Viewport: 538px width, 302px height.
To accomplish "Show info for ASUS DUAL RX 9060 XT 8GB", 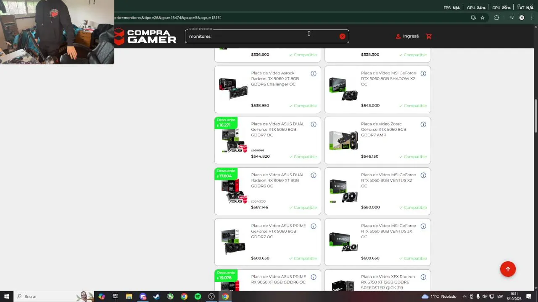I will (x=314, y=175).
